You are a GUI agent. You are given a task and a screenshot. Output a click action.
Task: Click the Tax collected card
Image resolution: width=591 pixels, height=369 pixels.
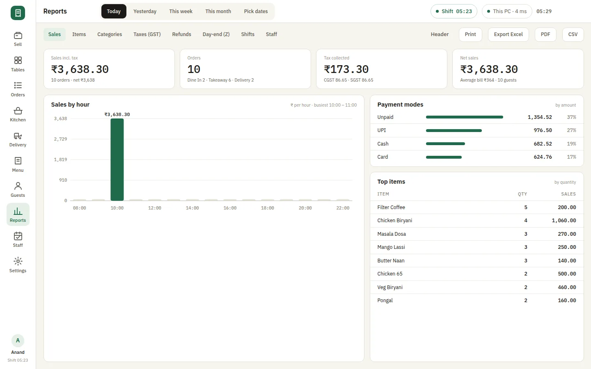(x=382, y=69)
